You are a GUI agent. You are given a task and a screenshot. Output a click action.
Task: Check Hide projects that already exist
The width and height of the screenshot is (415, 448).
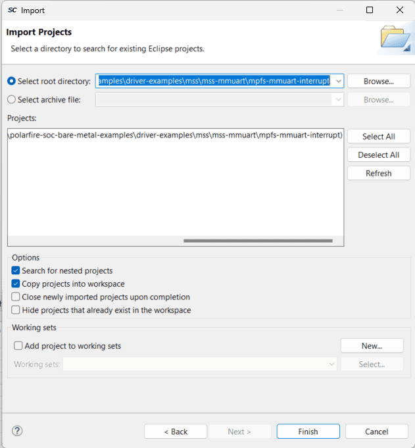click(x=16, y=310)
